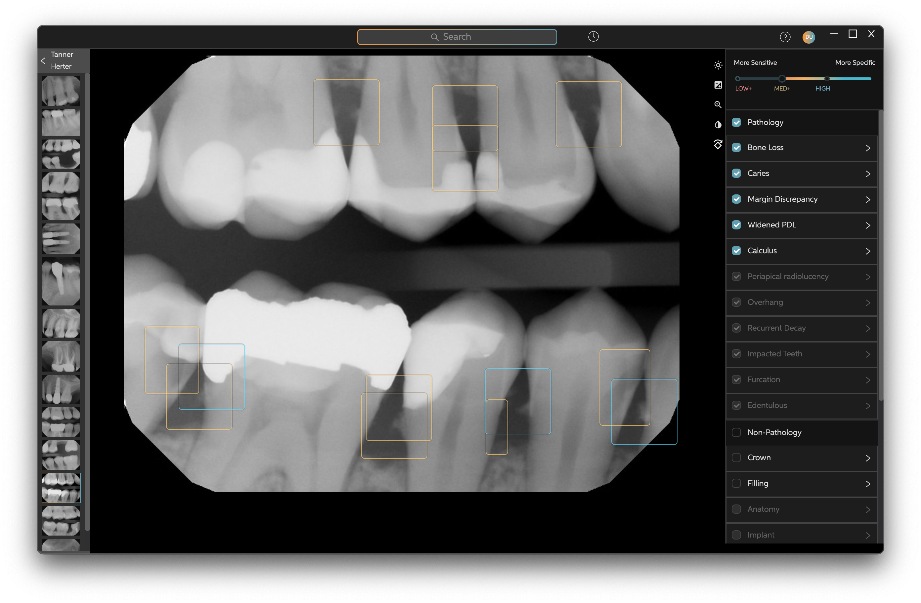Click the exposure plus-minus icon

click(x=718, y=85)
